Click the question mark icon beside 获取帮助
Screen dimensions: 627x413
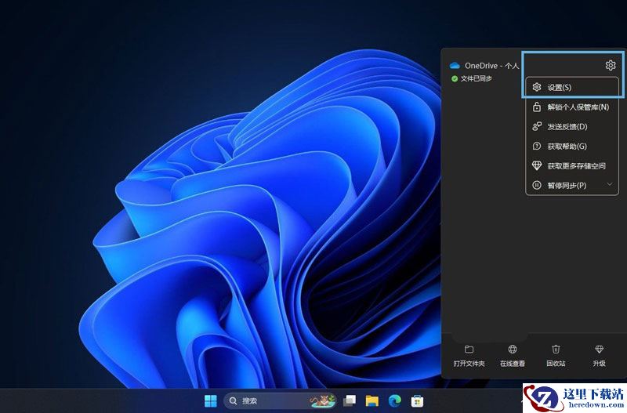point(537,146)
